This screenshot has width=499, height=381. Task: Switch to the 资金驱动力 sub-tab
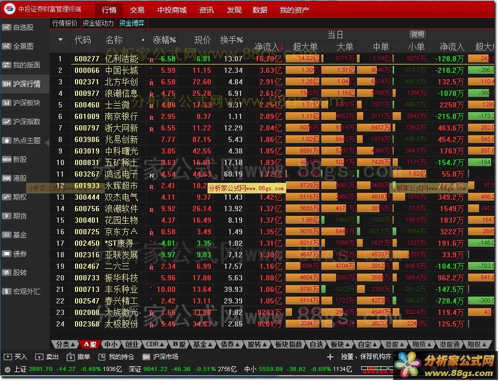pyautogui.click(x=97, y=23)
